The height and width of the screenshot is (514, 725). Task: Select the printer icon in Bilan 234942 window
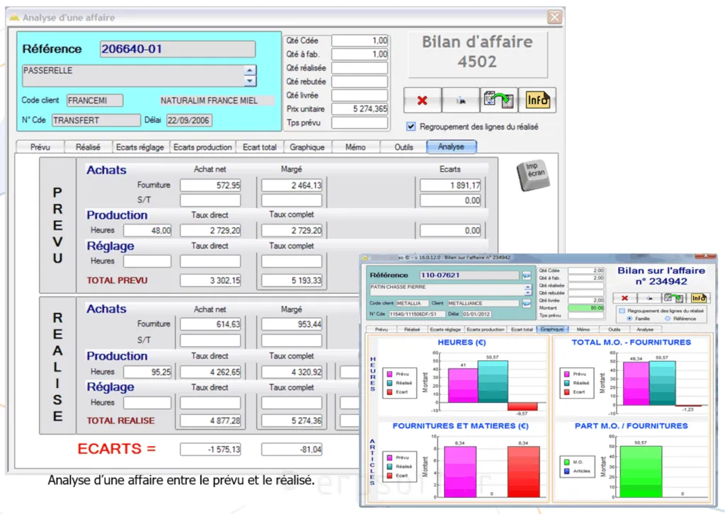651,298
